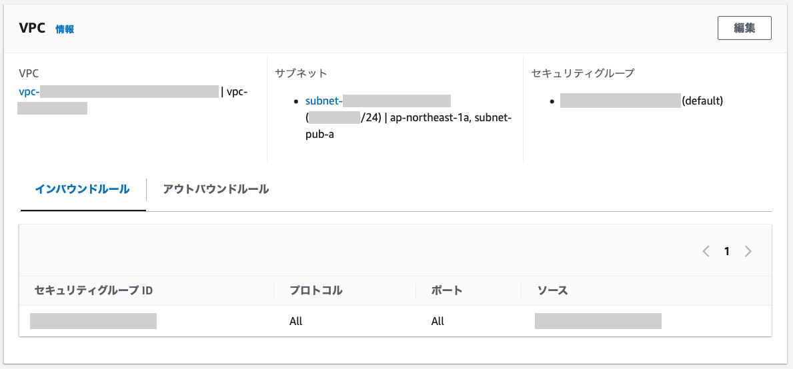The height and width of the screenshot is (369, 793).
Task: Click the VPC panel heading
Action: pyautogui.click(x=32, y=29)
